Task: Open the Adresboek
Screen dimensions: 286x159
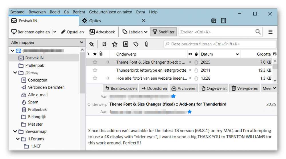Action: [102, 32]
